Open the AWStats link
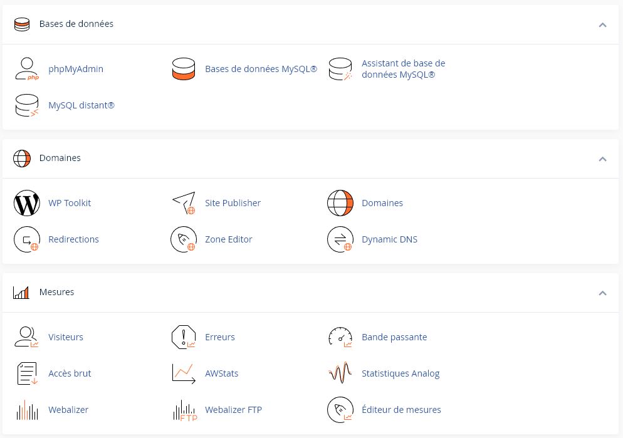 [221, 373]
